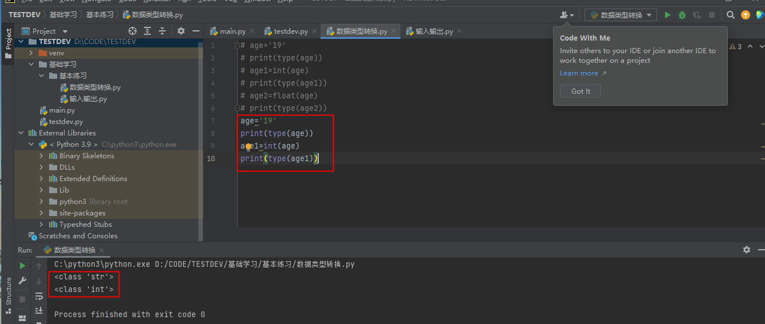Close the main.py tab

pos(253,31)
